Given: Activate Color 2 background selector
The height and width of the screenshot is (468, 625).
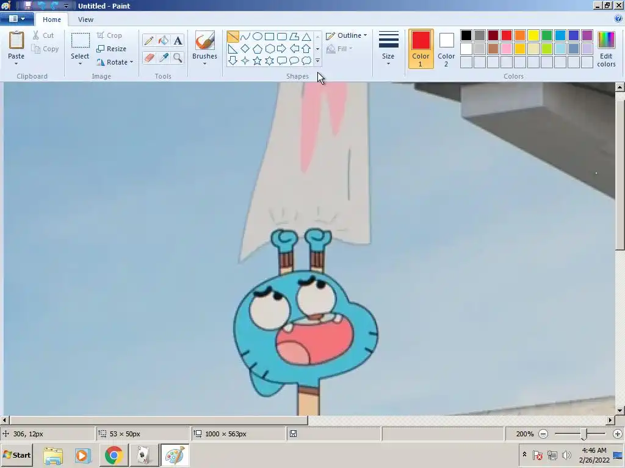Looking at the screenshot, I should tap(446, 49).
